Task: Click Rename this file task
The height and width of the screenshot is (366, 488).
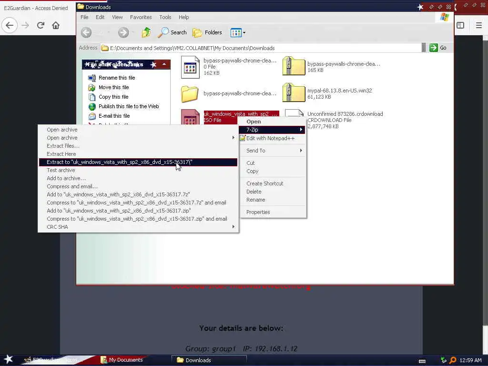Action: pos(117,78)
